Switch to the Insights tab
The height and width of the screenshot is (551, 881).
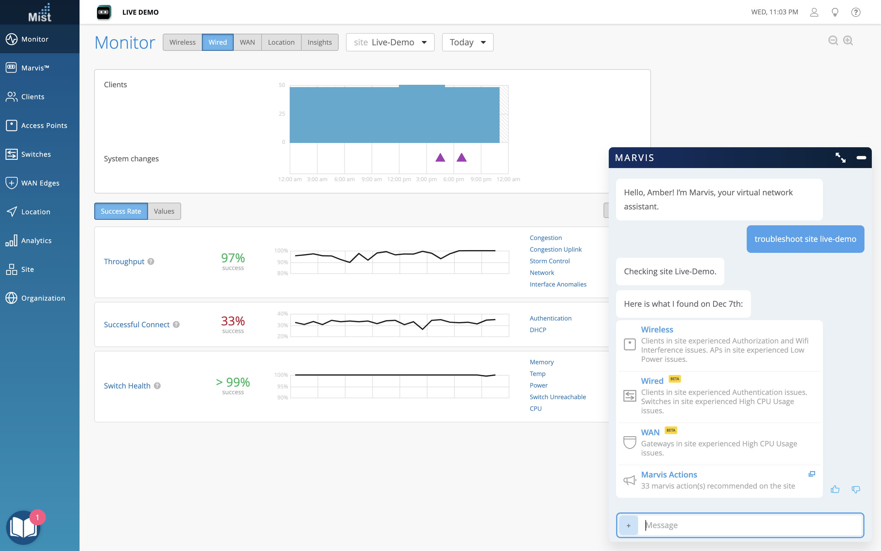pos(319,42)
